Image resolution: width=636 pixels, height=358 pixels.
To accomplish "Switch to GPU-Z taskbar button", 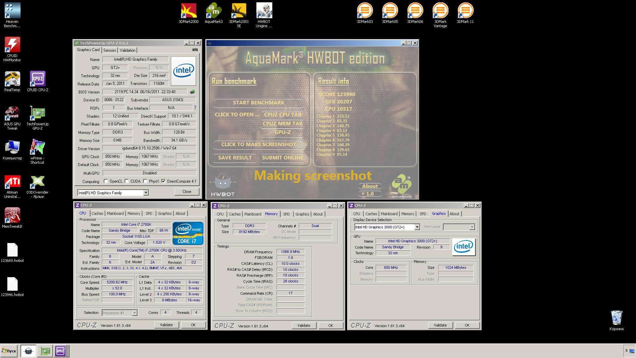I will tap(45, 351).
